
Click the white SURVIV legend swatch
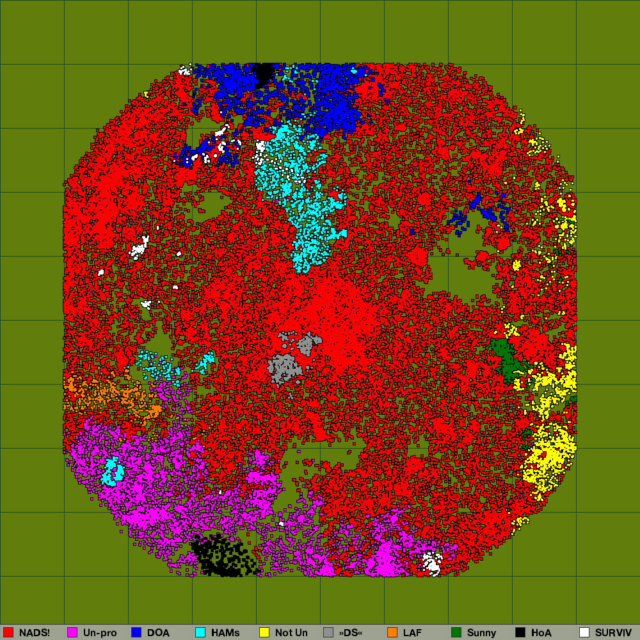pos(584,632)
